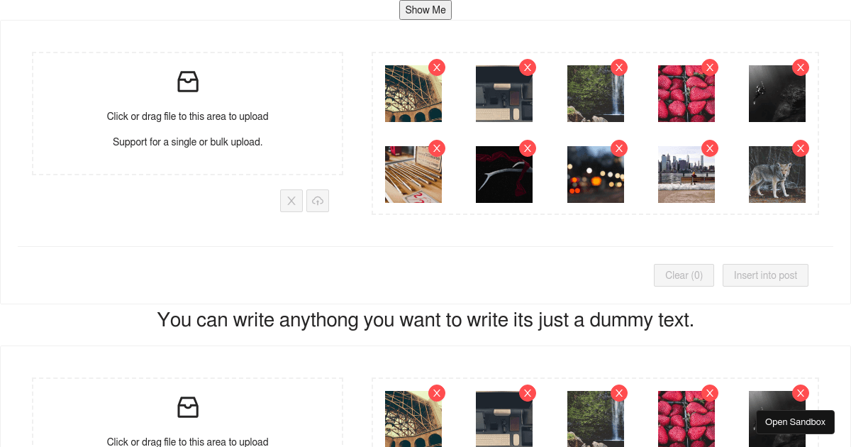This screenshot has height=447, width=851.
Task: Select the wolf thumbnail
Action: [777, 175]
